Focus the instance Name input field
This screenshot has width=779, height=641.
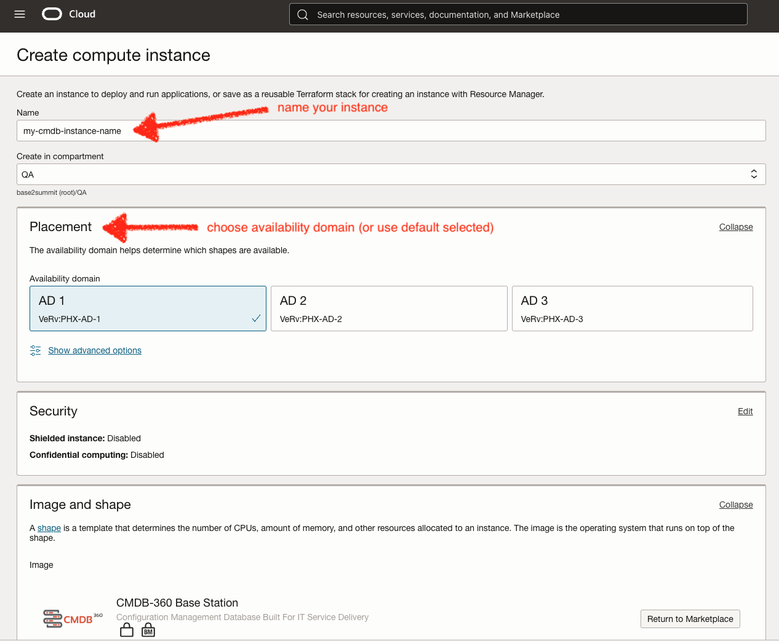pos(391,131)
